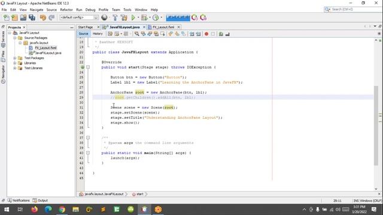Click the Shift Line Left icon
This screenshot has height=215, width=383.
pos(191,34)
